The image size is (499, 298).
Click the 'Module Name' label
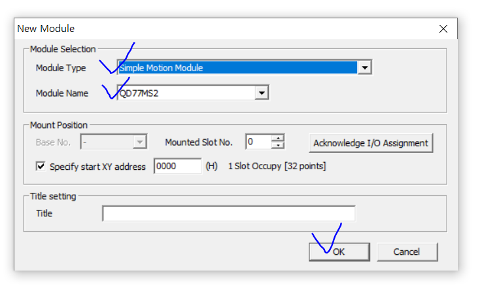tap(62, 93)
